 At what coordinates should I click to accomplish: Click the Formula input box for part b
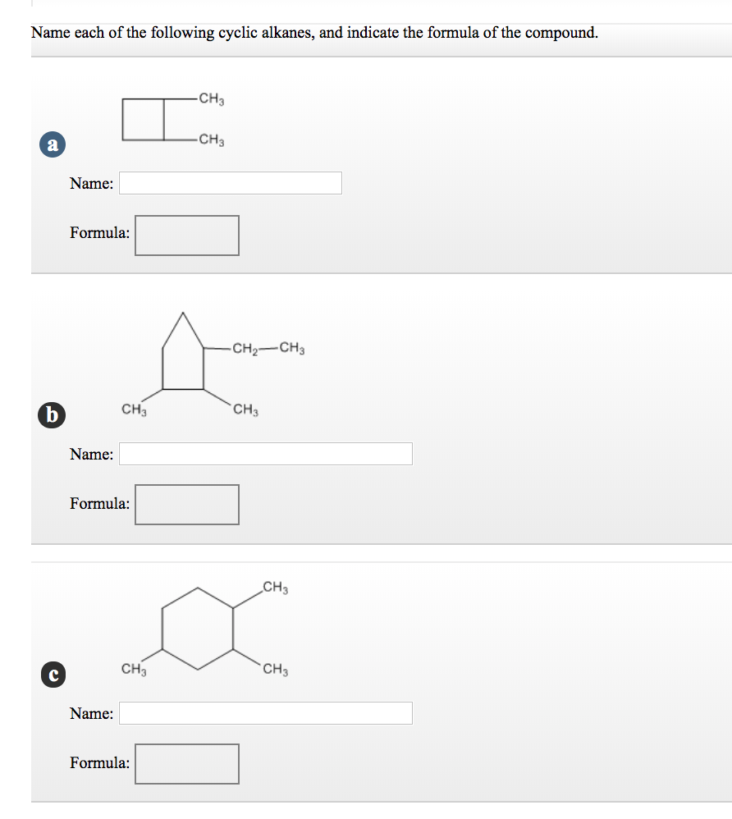(x=187, y=504)
